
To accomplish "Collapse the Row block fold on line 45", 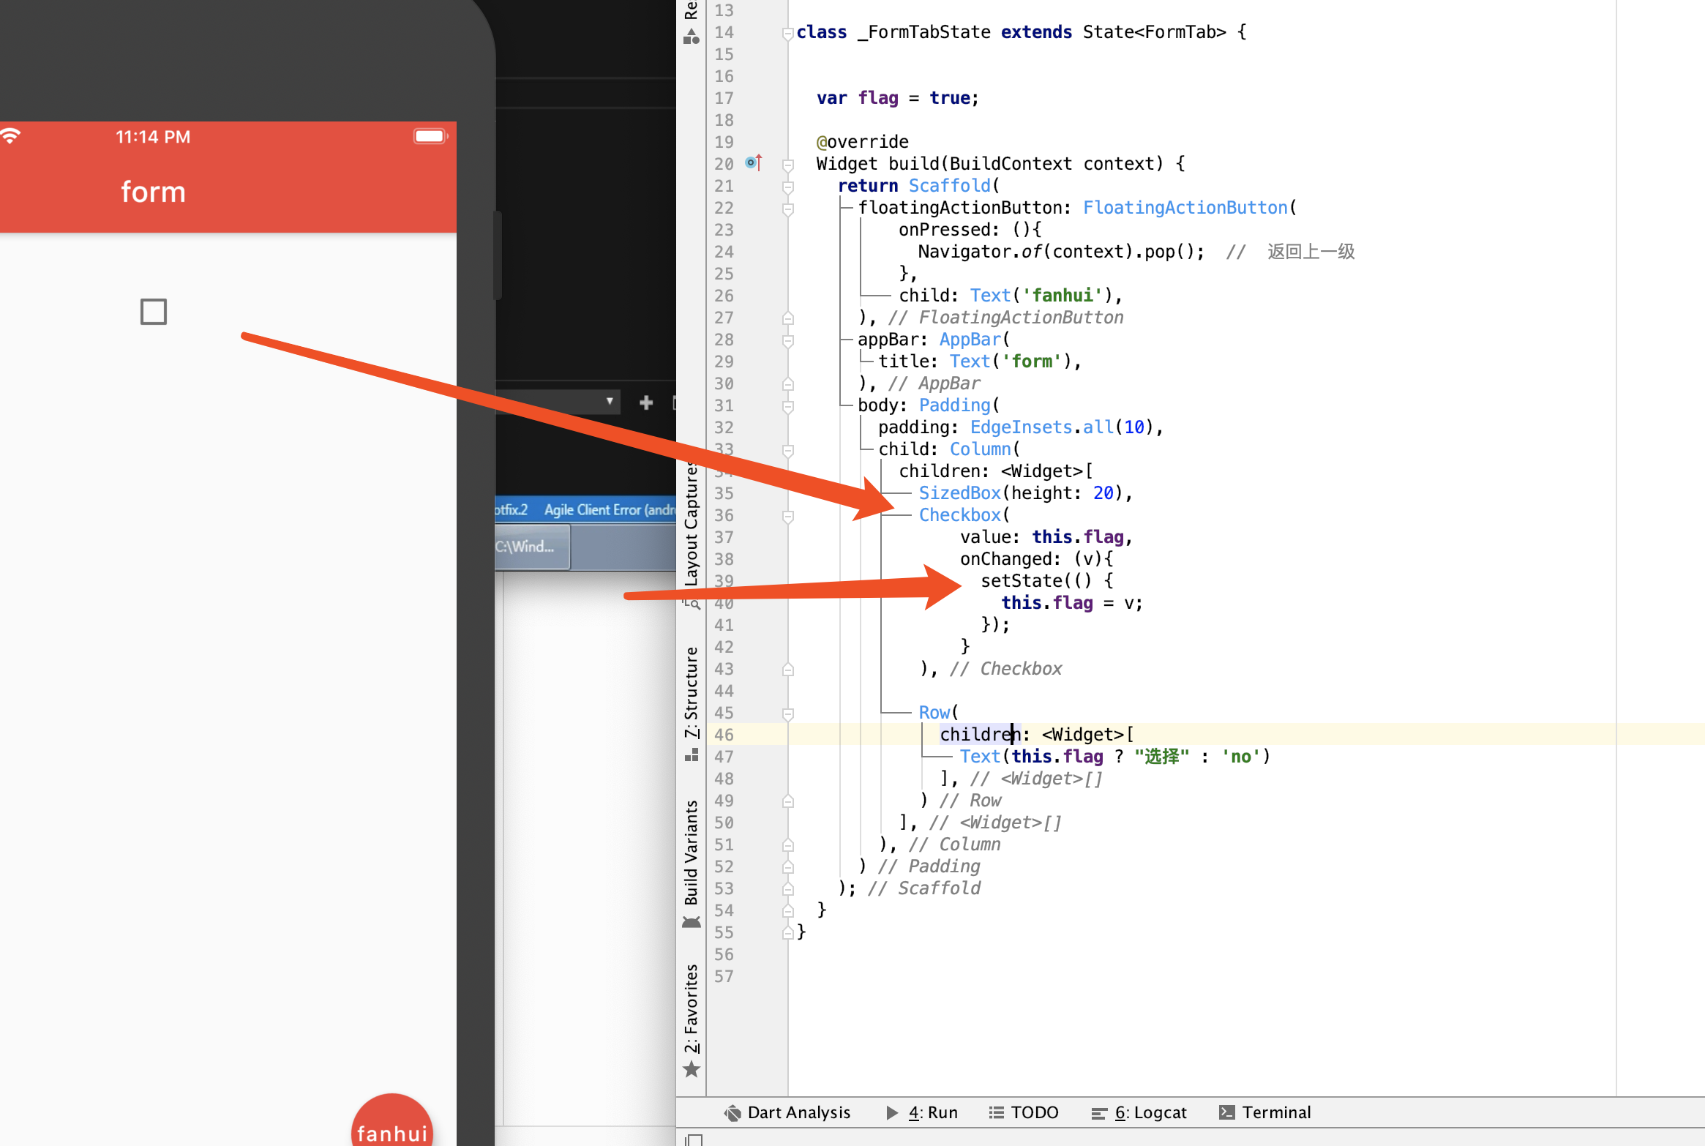I will 788,714.
